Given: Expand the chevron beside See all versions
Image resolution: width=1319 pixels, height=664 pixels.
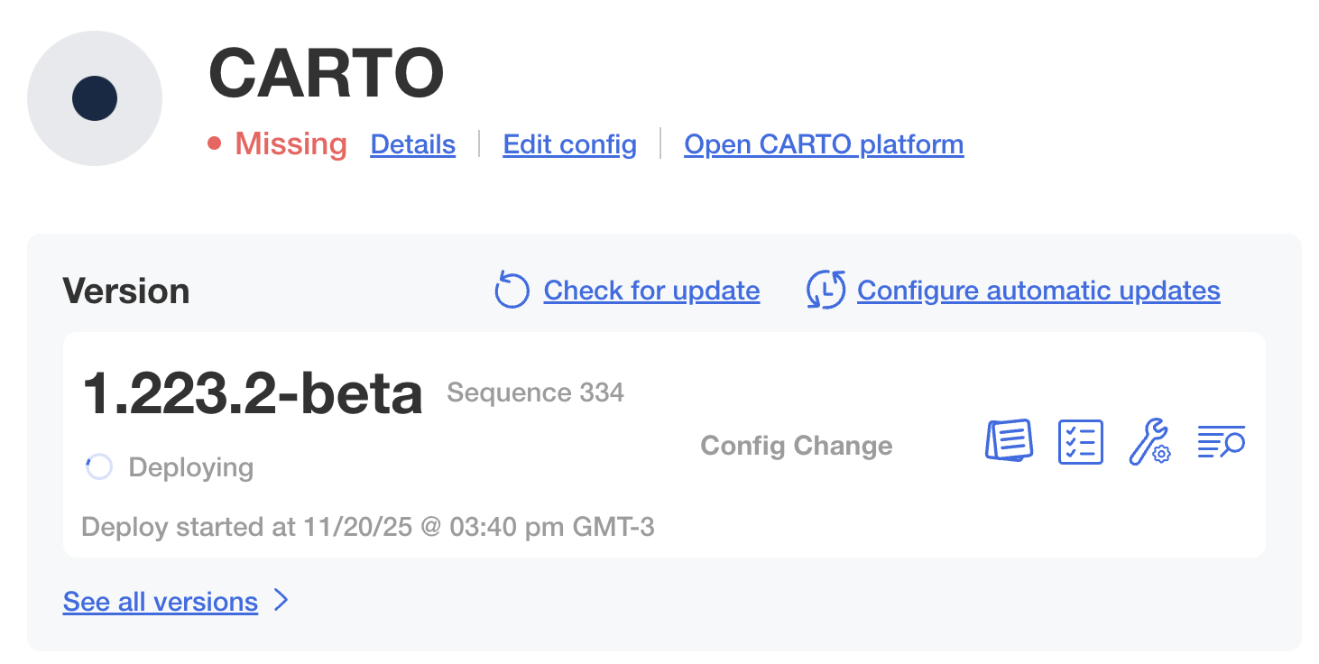Looking at the screenshot, I should click(x=281, y=601).
